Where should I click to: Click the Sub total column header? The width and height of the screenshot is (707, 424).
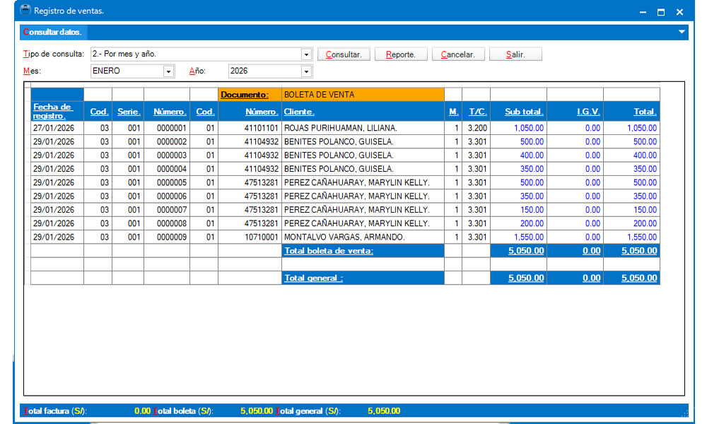518,111
